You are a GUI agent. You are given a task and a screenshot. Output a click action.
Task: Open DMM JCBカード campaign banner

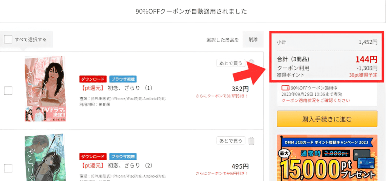[327, 158]
